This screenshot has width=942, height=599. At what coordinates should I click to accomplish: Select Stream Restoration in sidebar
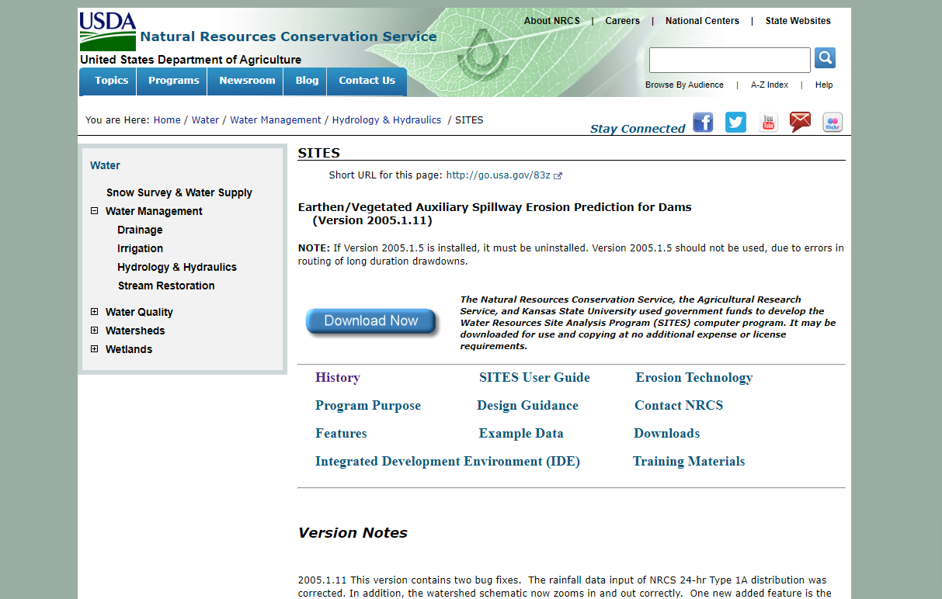[166, 286]
